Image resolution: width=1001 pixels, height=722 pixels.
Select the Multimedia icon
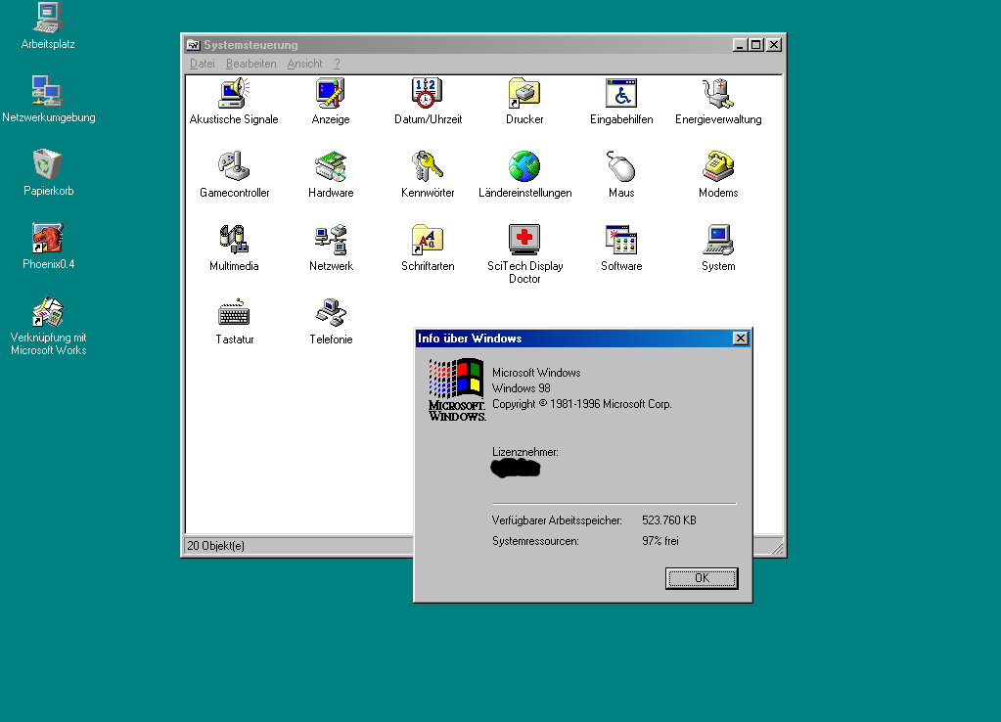pyautogui.click(x=234, y=240)
